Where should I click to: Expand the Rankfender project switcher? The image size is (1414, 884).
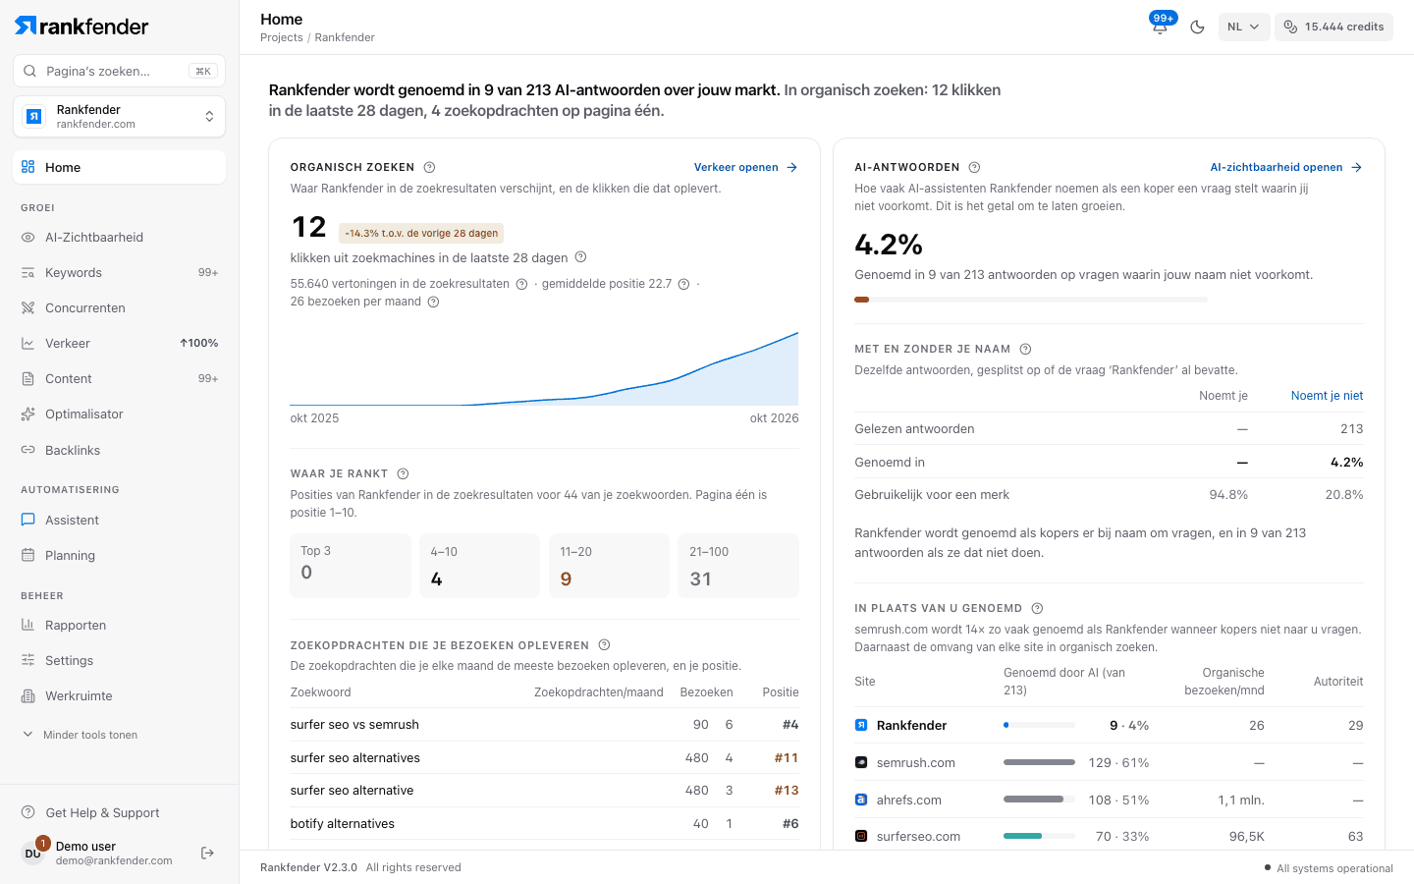click(119, 117)
